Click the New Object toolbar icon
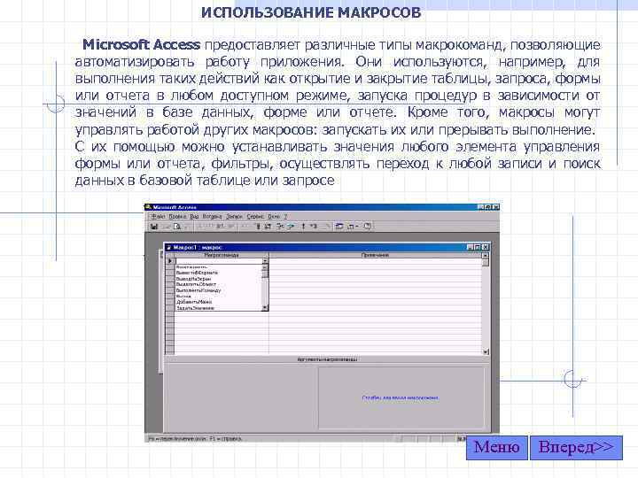This screenshot has width=638, height=478. [x=350, y=227]
